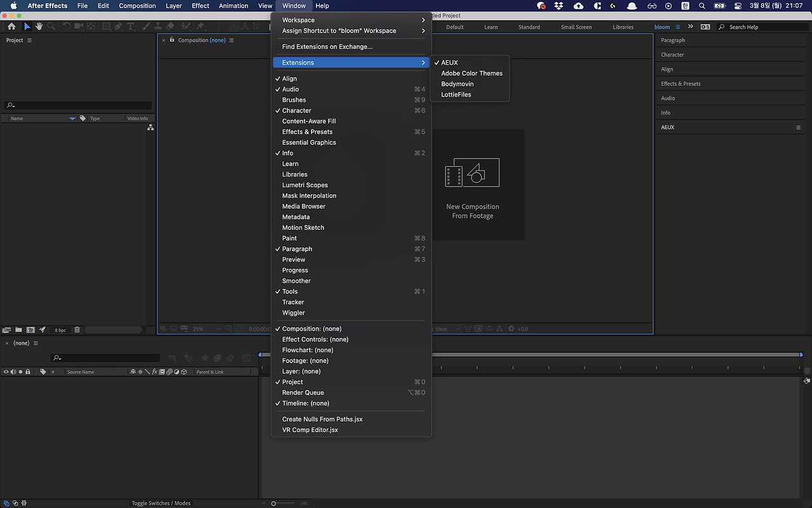Screen dimensions: 812x508
Task: Select the Rotation tool
Action: [67, 27]
